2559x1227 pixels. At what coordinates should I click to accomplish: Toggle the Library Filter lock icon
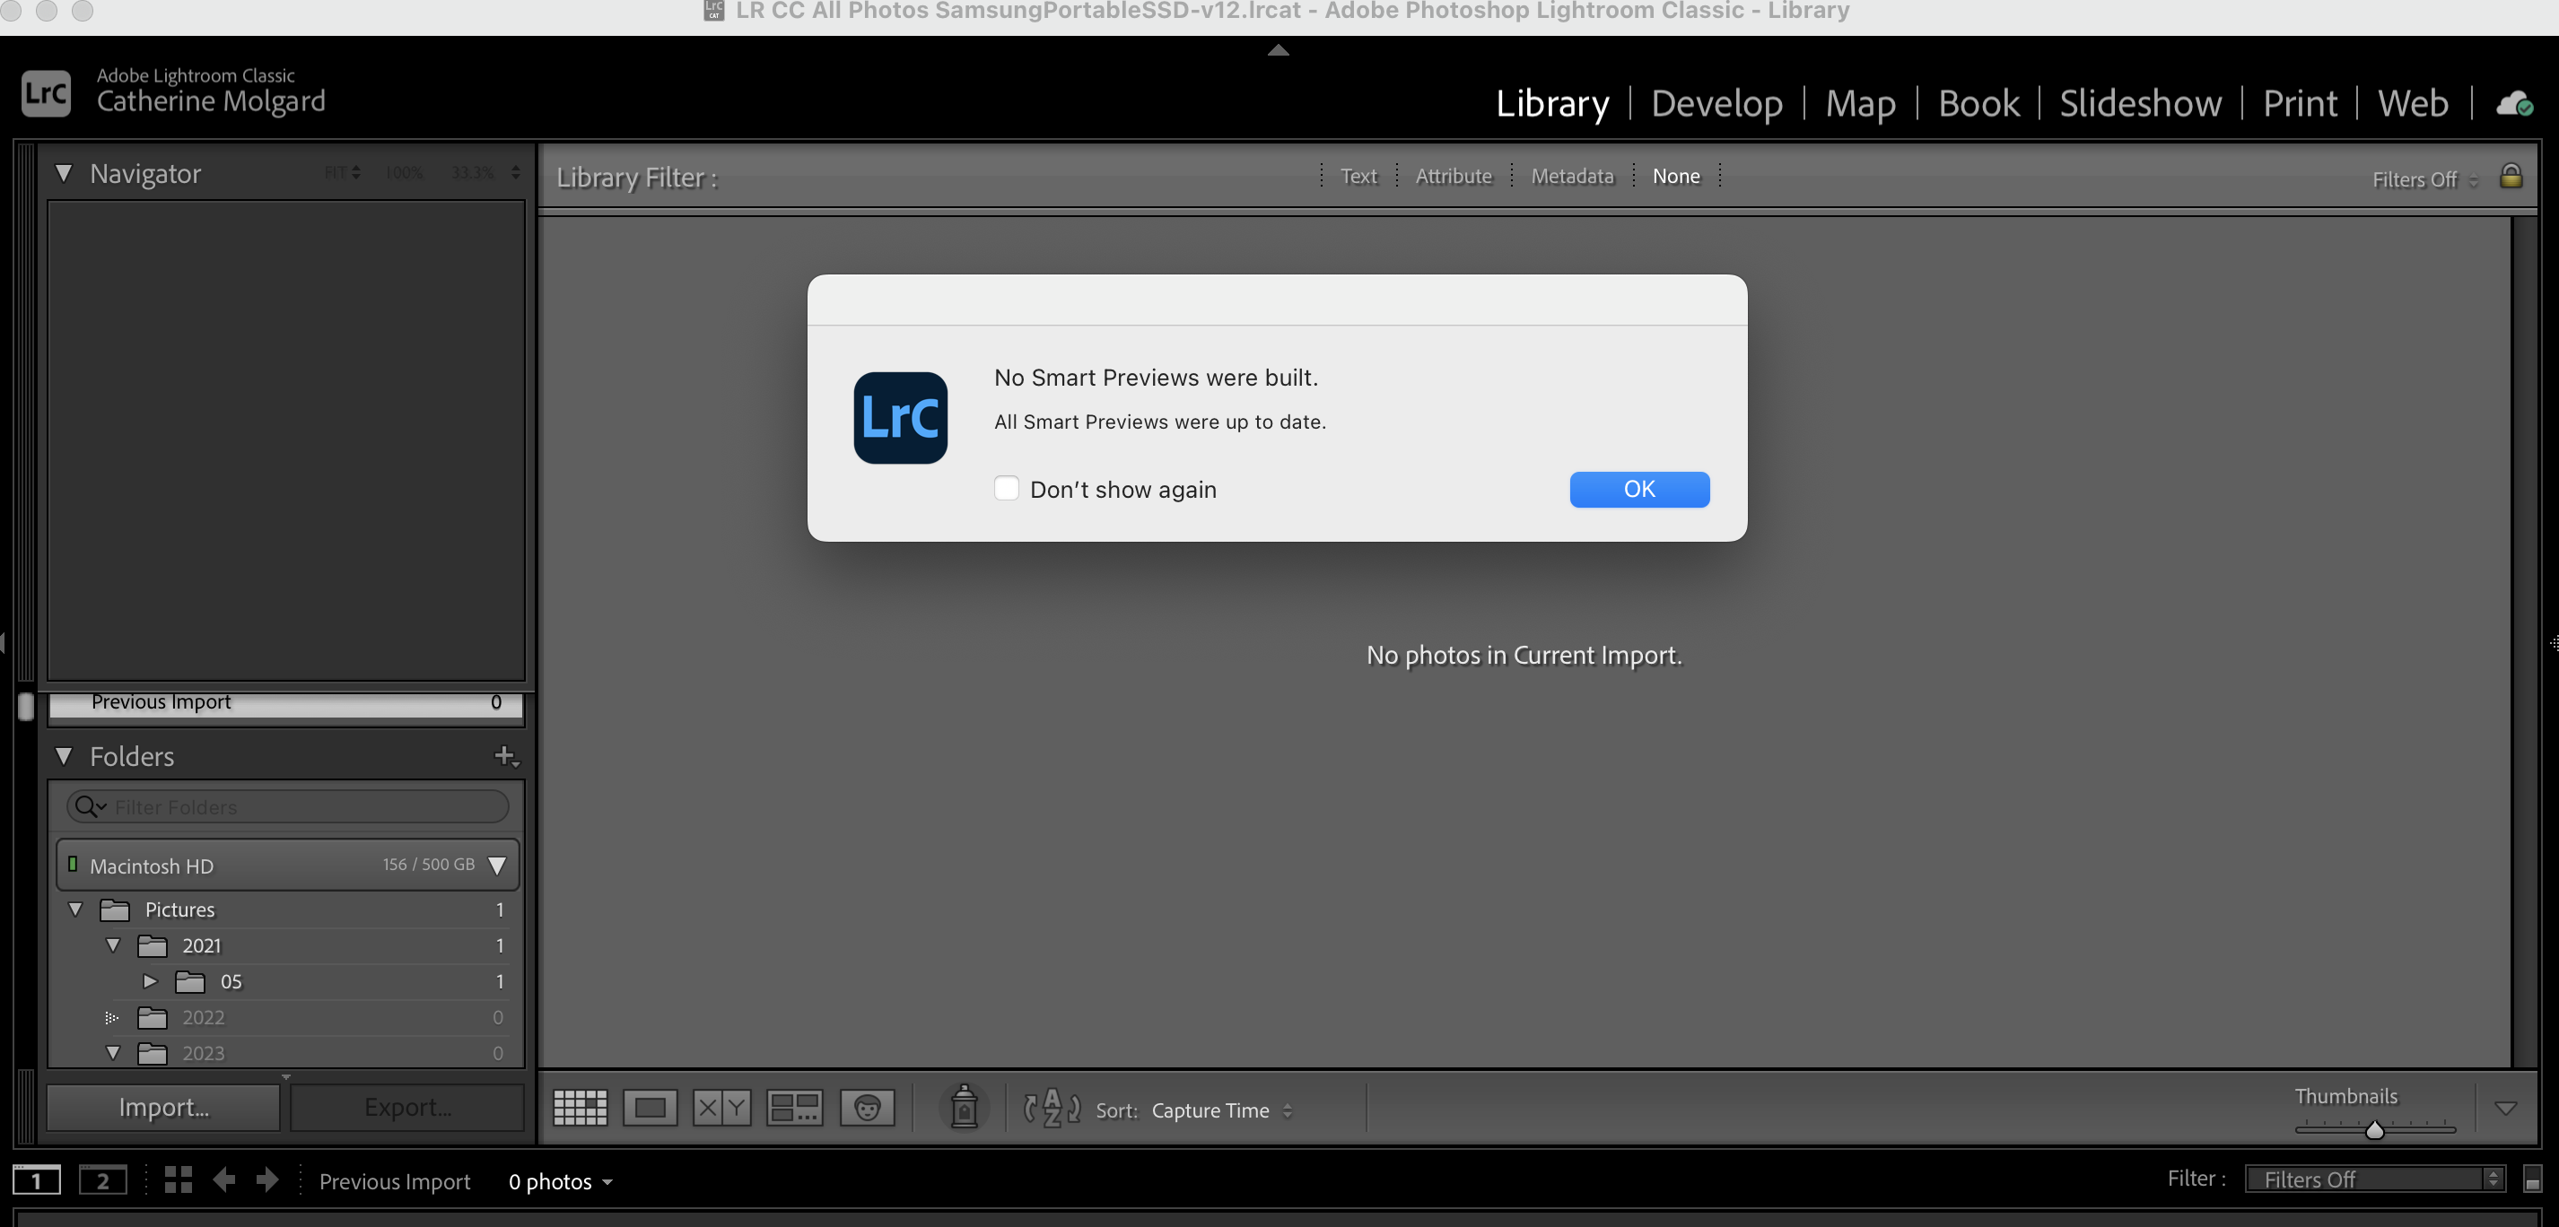click(x=2511, y=177)
